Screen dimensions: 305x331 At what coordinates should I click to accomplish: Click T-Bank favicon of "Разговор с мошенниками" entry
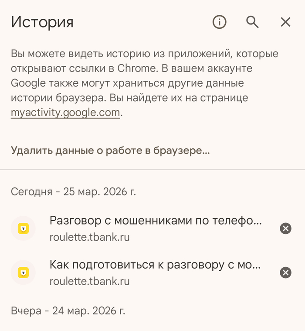23,228
